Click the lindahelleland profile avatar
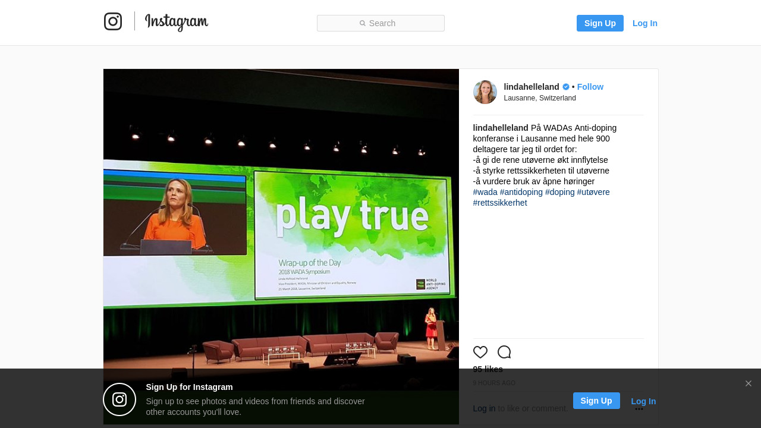Image resolution: width=761 pixels, height=428 pixels. pyautogui.click(x=485, y=92)
